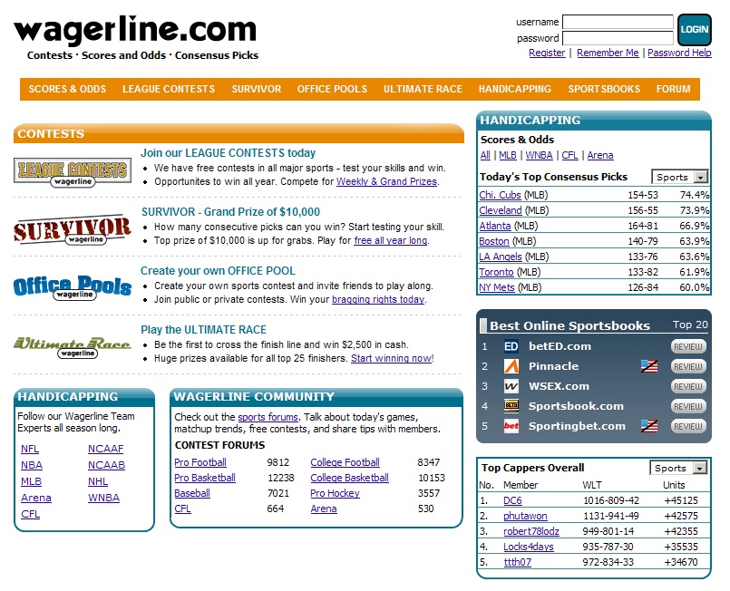
Task: Click the Ultimate Race logo image
Action: coord(73,347)
